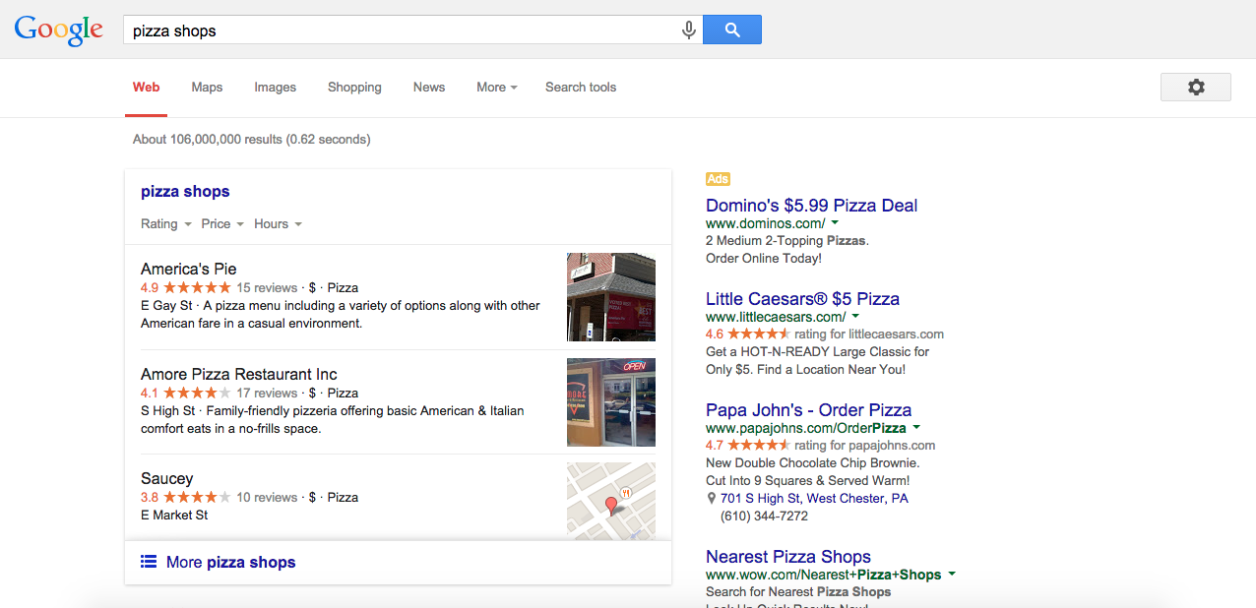
Task: Open Domino's $5.99 Pizza Deal ad
Action: pos(811,206)
